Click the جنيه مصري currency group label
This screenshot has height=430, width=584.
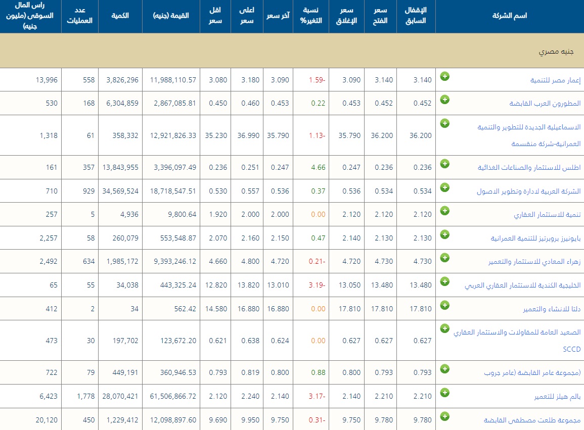556,52
